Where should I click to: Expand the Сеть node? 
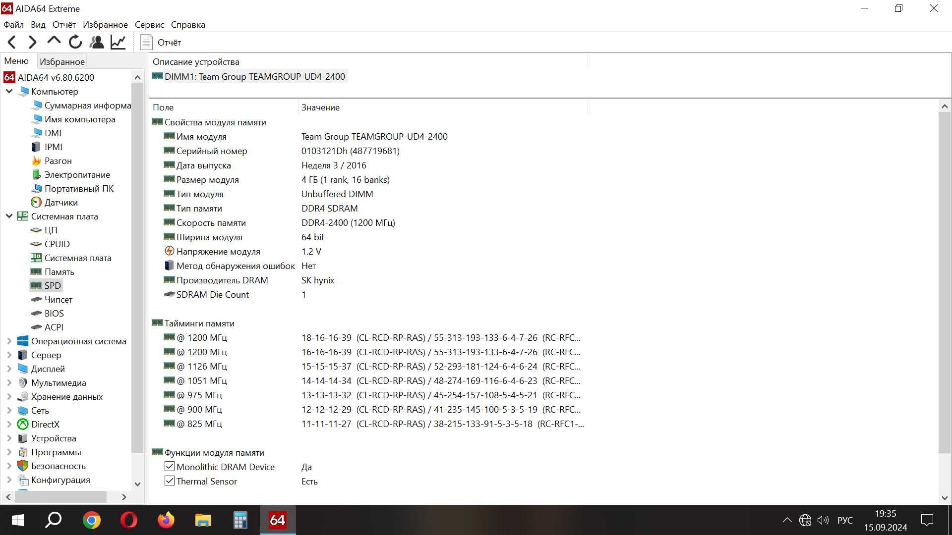pyautogui.click(x=9, y=411)
